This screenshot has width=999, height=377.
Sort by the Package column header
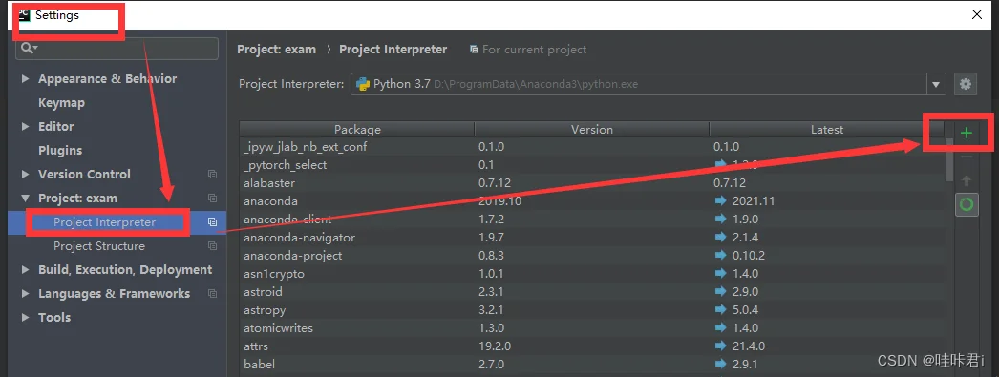click(x=357, y=129)
